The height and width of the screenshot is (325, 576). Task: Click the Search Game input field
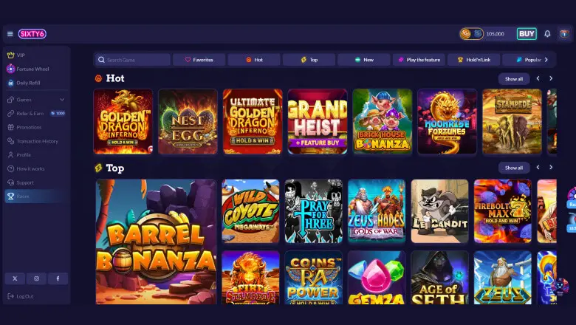132,60
